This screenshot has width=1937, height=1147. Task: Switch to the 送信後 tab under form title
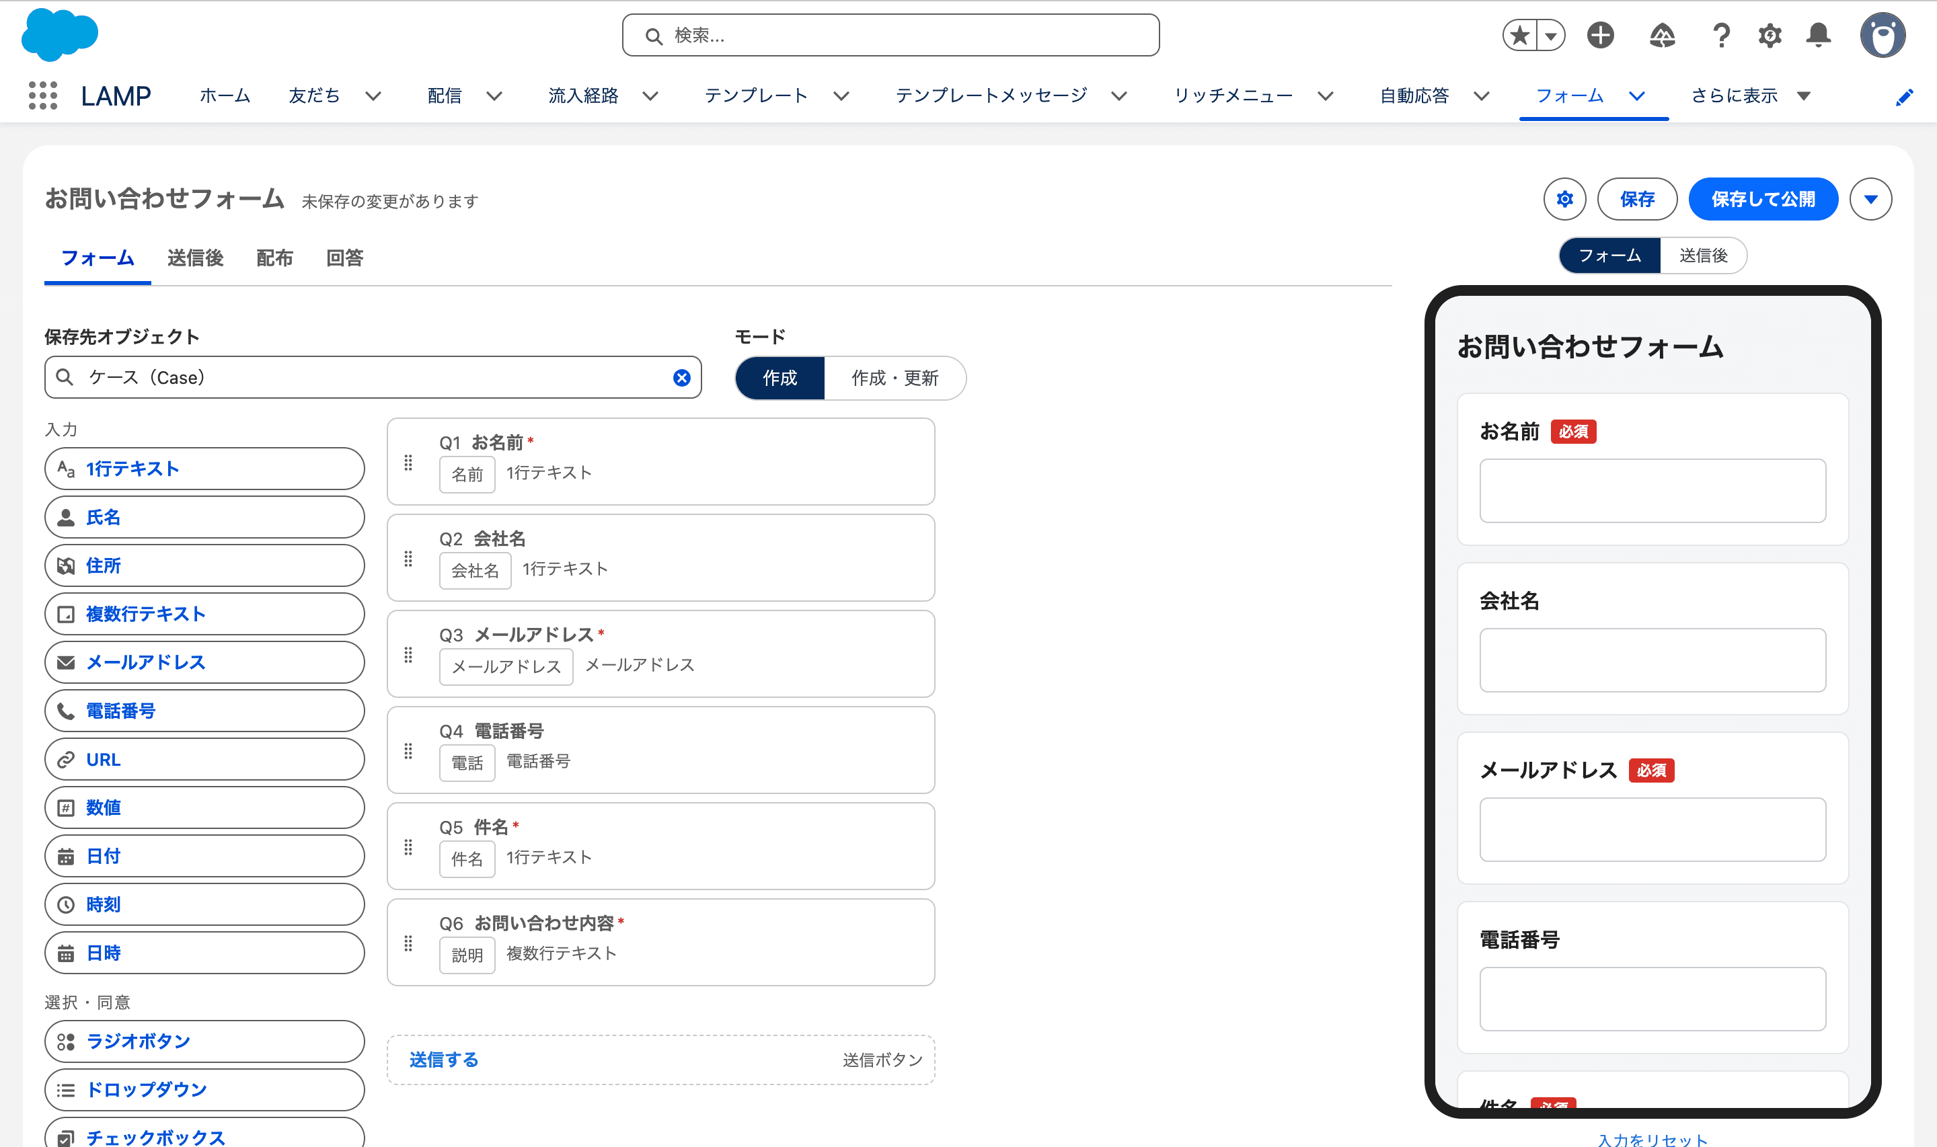point(195,258)
